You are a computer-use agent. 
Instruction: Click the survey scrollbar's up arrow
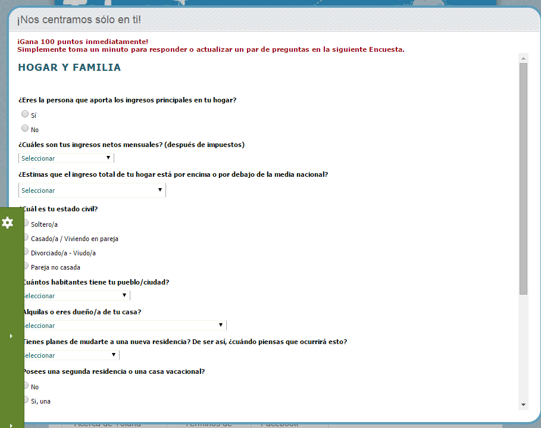point(523,58)
